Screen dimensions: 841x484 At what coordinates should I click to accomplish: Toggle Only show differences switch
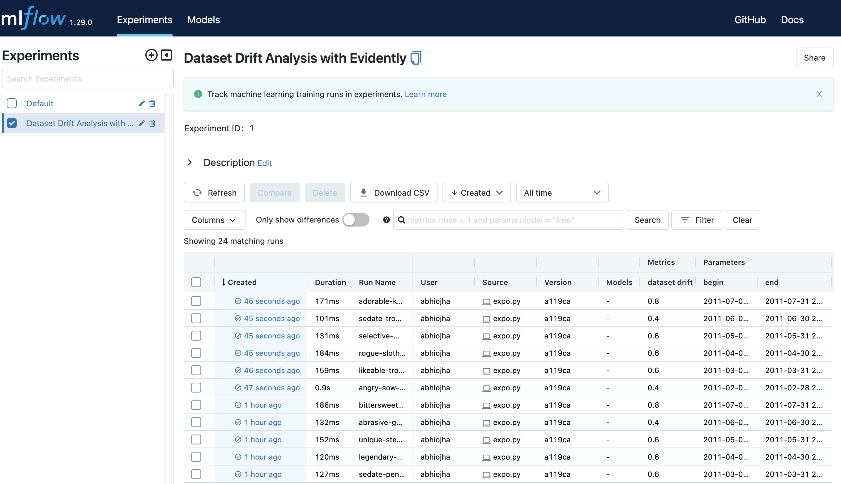pos(356,220)
